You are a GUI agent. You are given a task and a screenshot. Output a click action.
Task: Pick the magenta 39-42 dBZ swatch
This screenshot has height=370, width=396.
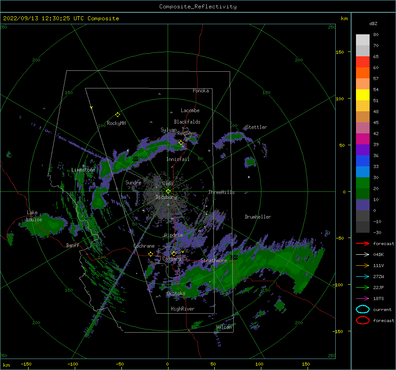[x=363, y=139]
